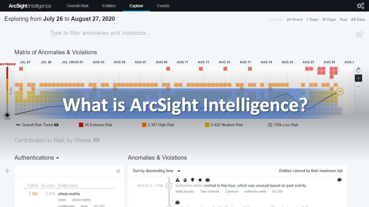The image size is (369, 207).
Task: Focus the filter anomalies and violations field
Action: [184, 33]
